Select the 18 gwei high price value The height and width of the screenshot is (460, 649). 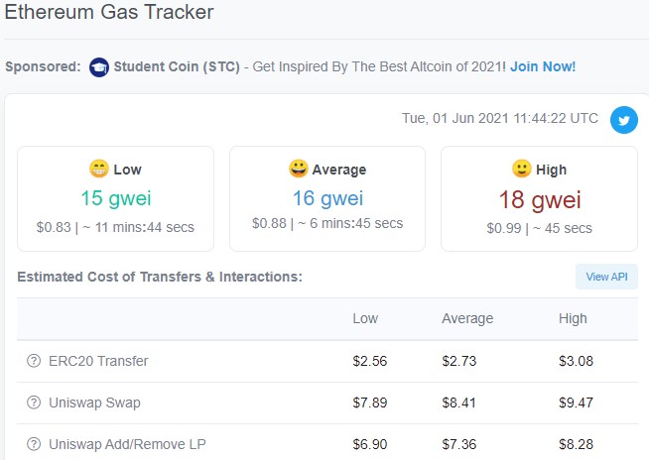click(540, 200)
